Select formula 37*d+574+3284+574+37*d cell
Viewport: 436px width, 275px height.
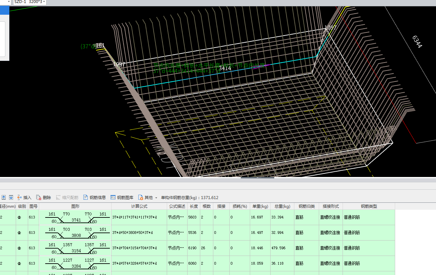pos(139,264)
